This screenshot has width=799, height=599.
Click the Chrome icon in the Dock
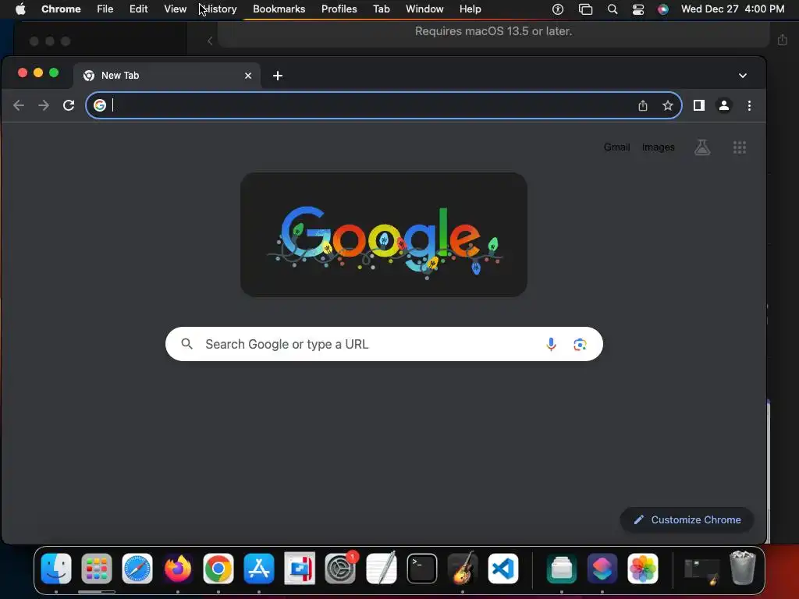point(218,569)
